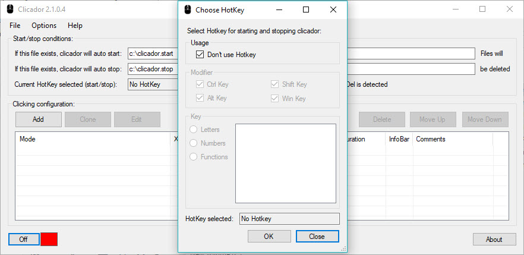This screenshot has width=524, height=255.
Task: Open the About button in main window
Action: click(x=494, y=240)
